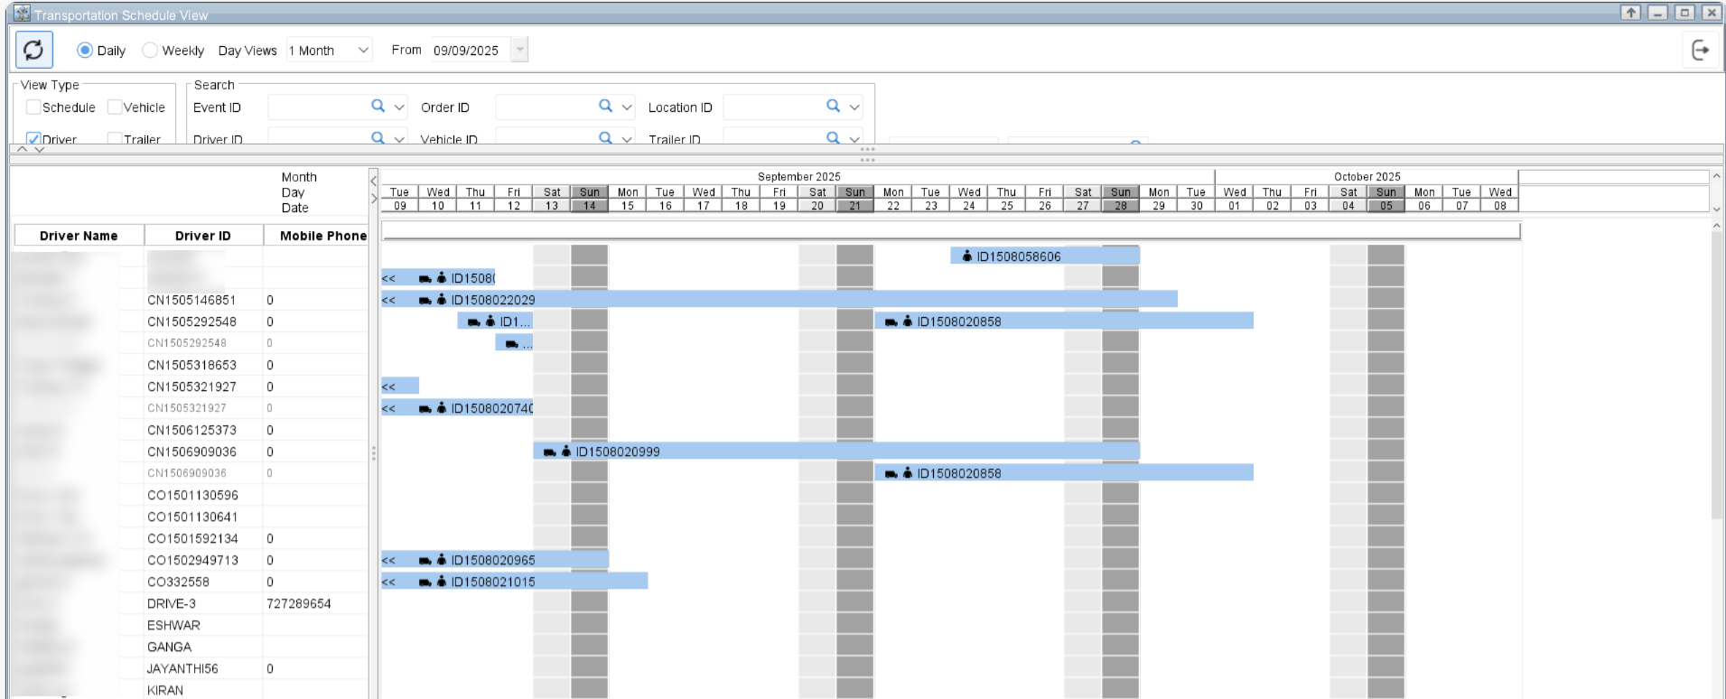This screenshot has height=699, width=1726.
Task: Click the truck icon on bar ID1508020740
Action: tap(425, 408)
